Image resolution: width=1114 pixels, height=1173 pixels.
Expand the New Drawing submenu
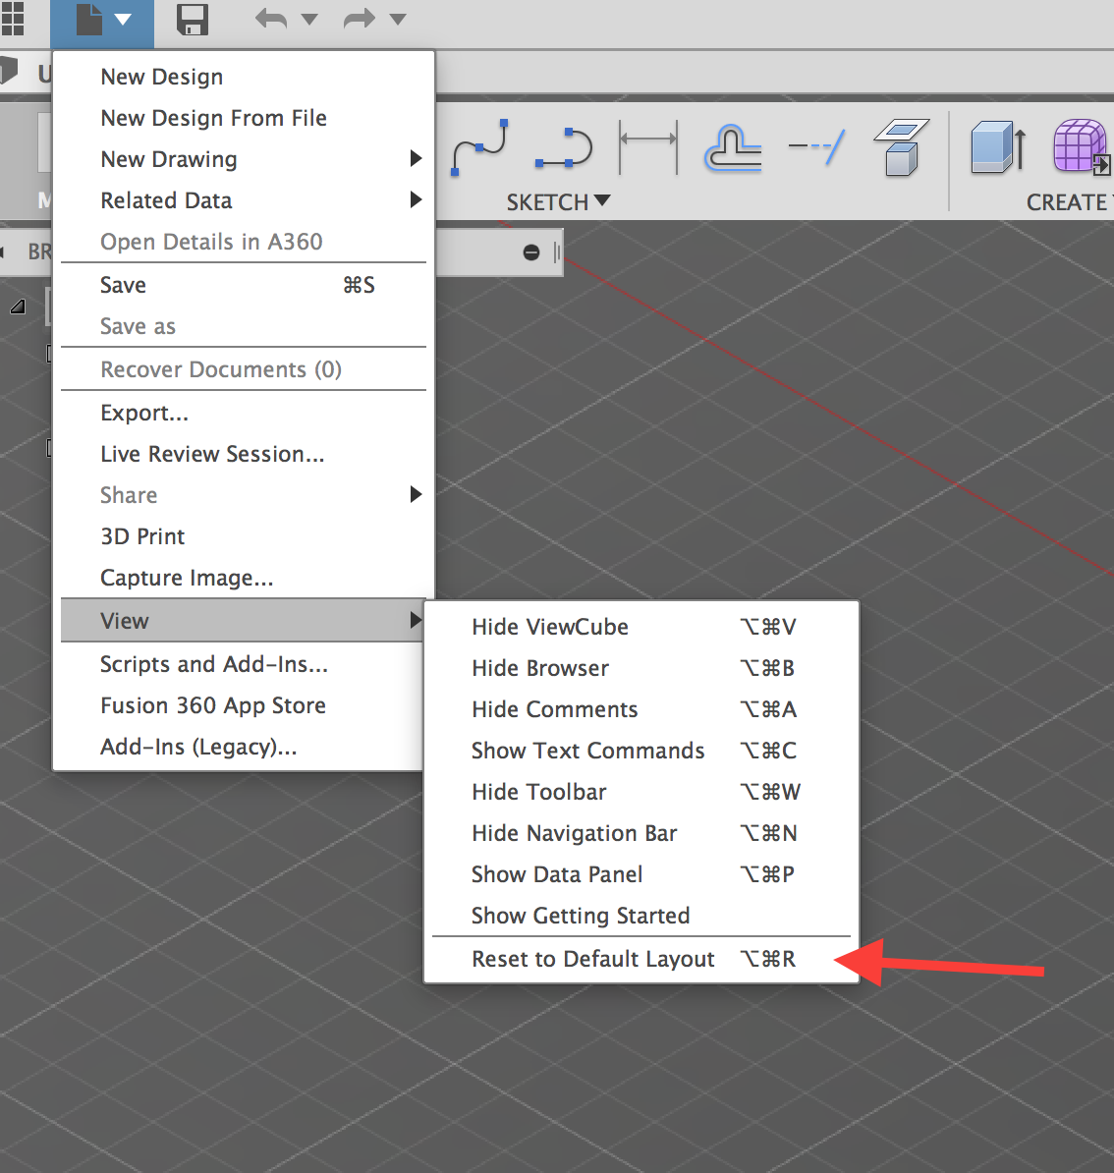pyautogui.click(x=244, y=158)
